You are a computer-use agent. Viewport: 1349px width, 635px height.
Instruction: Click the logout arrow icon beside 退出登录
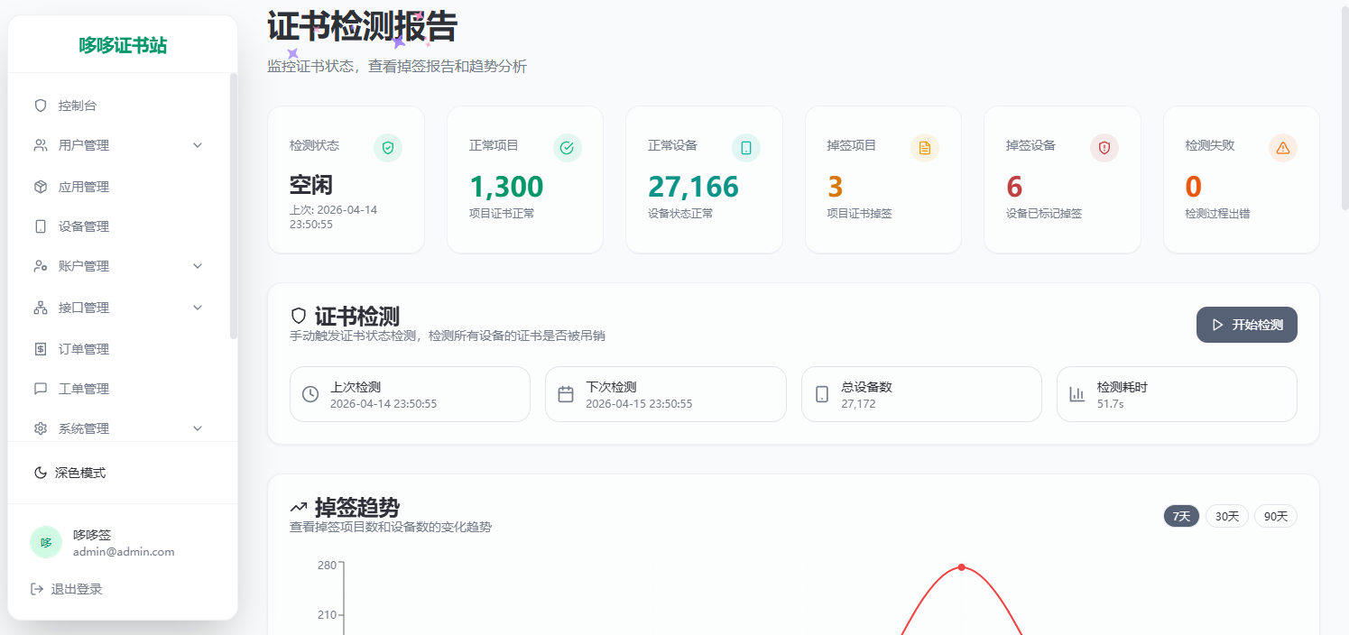(x=37, y=589)
